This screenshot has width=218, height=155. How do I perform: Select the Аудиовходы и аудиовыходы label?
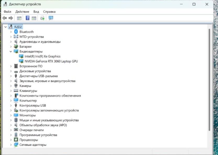pos(40,42)
